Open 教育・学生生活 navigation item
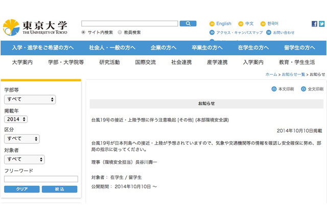Viewport: 327px width, 218px height. tap(297, 62)
